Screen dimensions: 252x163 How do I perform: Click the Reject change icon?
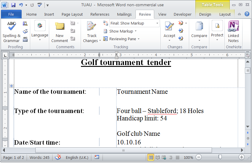click(181, 23)
